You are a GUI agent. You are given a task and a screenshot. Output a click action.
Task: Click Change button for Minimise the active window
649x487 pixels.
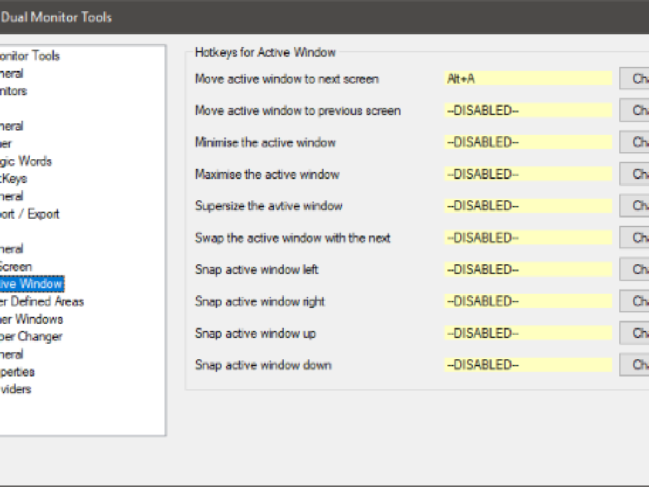coord(635,142)
